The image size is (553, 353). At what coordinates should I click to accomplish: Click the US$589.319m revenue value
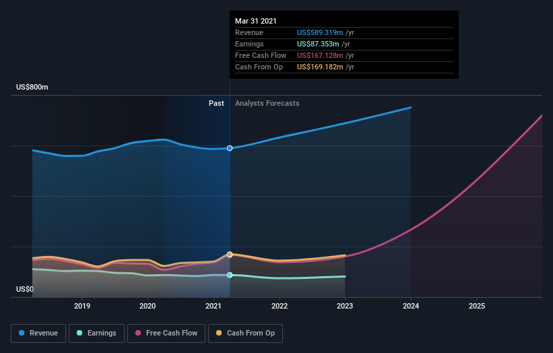point(320,32)
